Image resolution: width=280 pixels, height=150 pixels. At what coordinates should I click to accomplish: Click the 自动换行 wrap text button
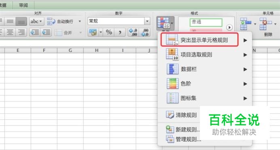click(x=60, y=21)
